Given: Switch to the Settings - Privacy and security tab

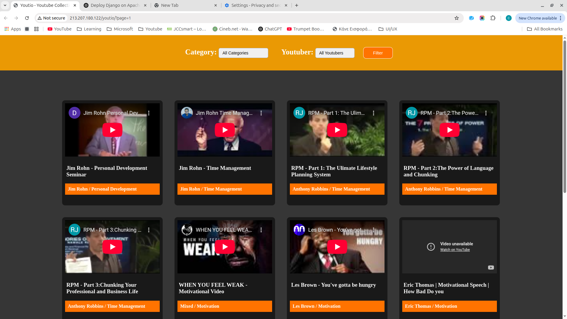Looking at the screenshot, I should pyautogui.click(x=256, y=5).
